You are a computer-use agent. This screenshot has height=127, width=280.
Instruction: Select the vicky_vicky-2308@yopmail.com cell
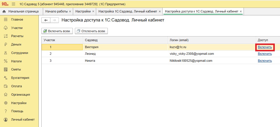212,54
